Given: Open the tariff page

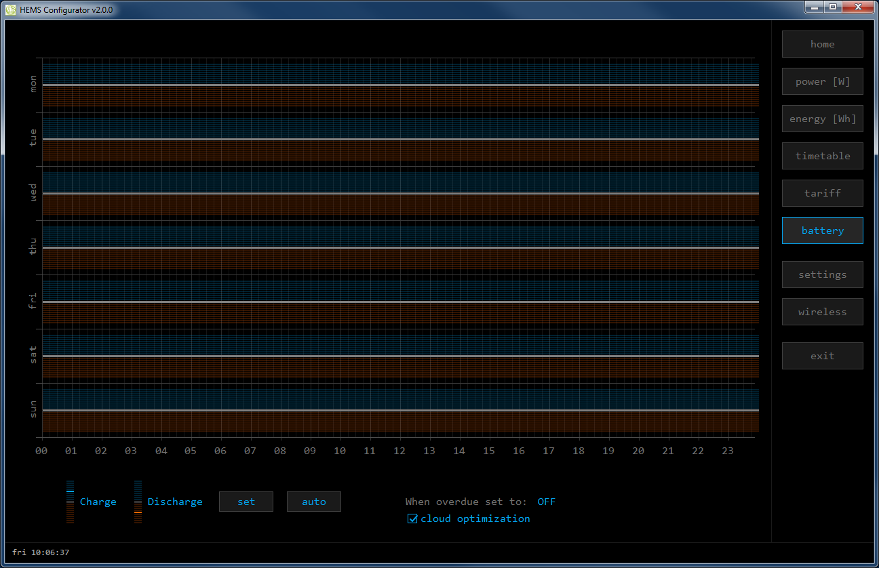Looking at the screenshot, I should tap(822, 193).
